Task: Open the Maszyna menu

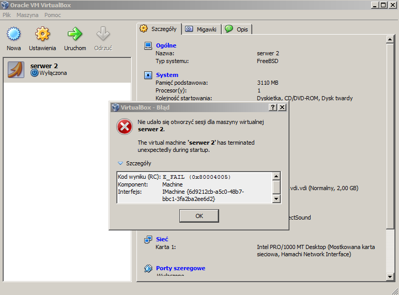Action: [x=27, y=15]
